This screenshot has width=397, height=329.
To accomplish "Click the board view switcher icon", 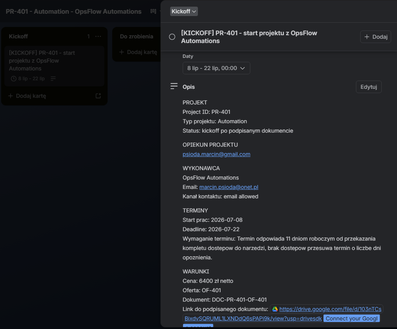I will click(153, 11).
